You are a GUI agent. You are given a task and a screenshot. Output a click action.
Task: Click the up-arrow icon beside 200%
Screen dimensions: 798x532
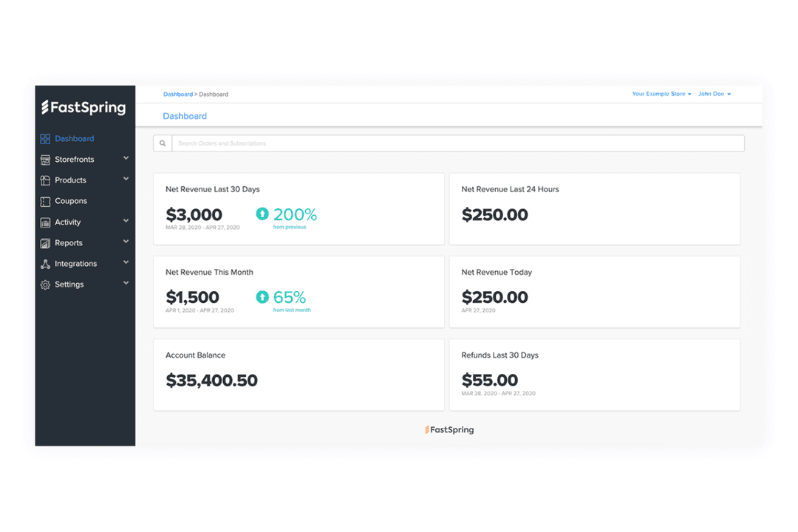pos(262,214)
